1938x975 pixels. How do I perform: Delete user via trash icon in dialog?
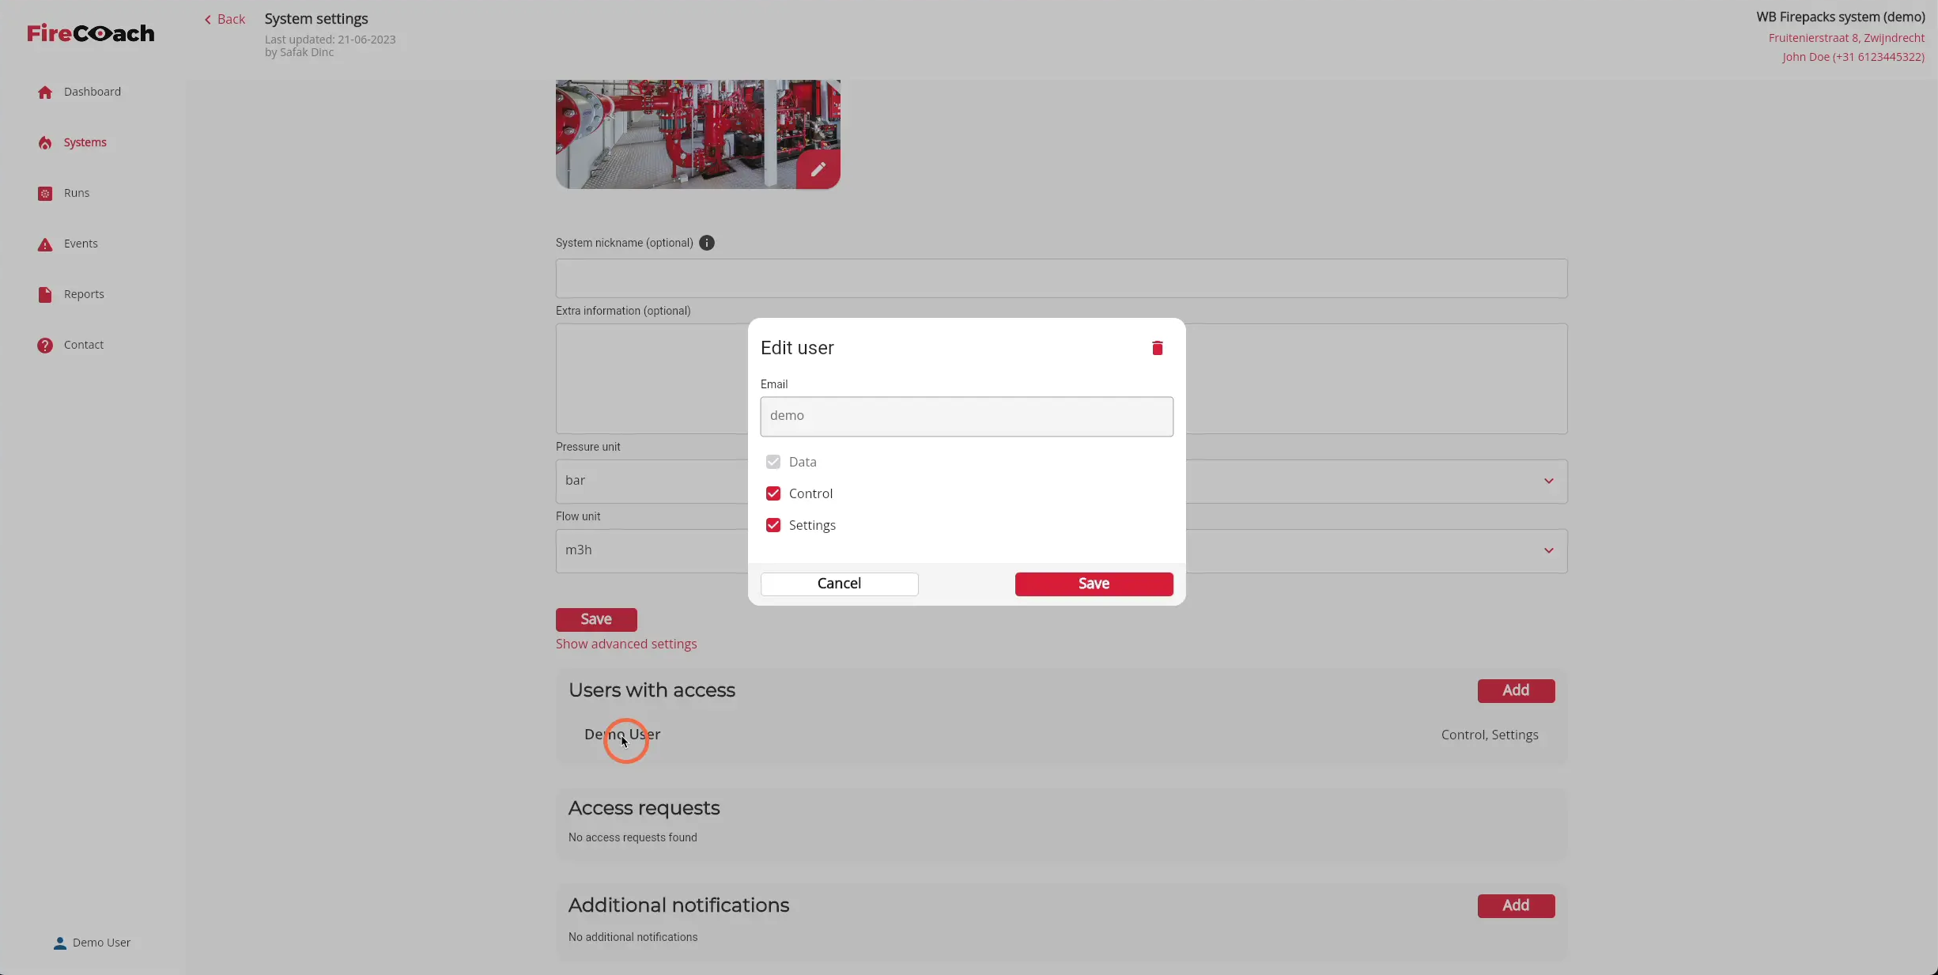pos(1157,348)
